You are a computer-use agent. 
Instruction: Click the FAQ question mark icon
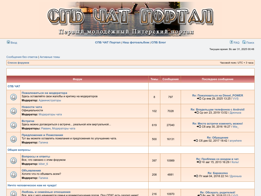point(231,42)
